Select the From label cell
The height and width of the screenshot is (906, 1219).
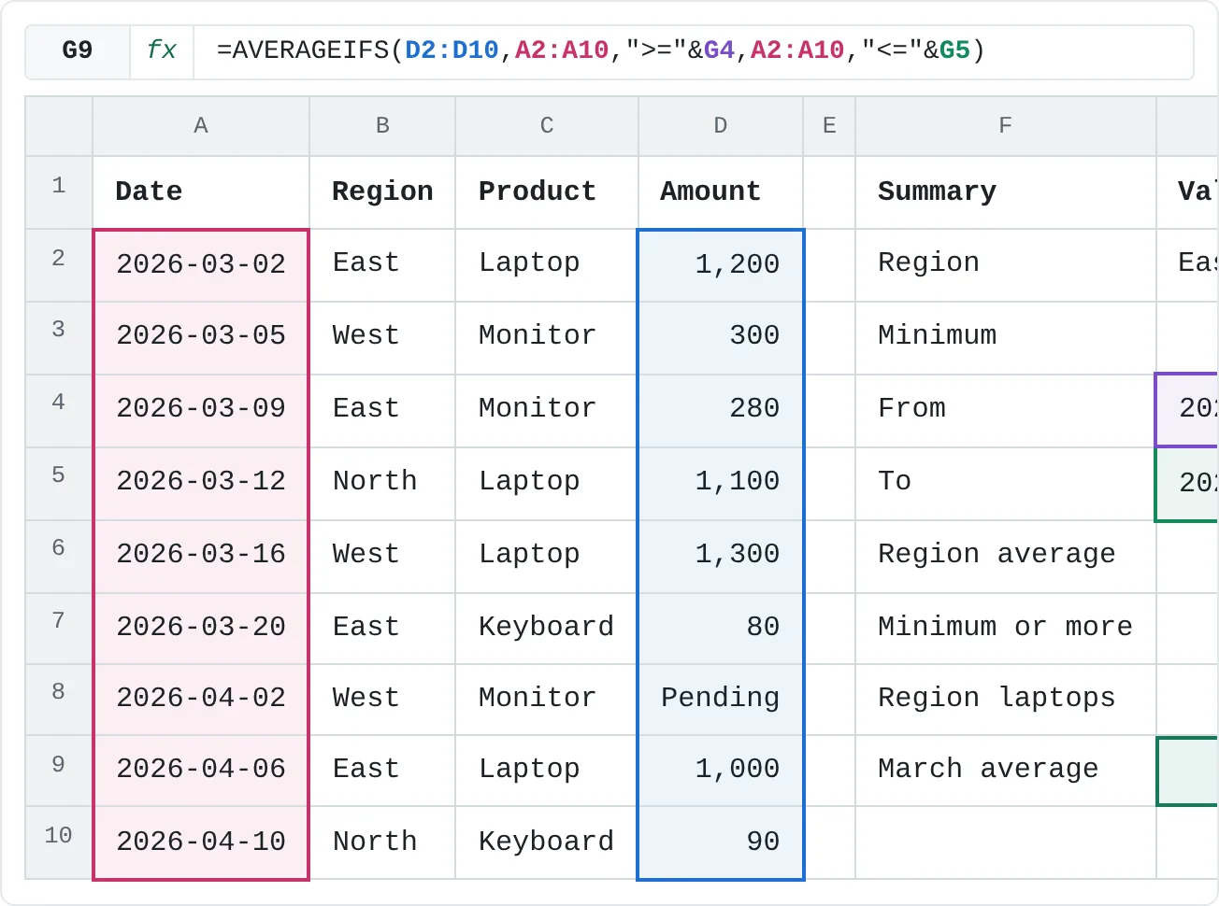pyautogui.click(x=1006, y=411)
